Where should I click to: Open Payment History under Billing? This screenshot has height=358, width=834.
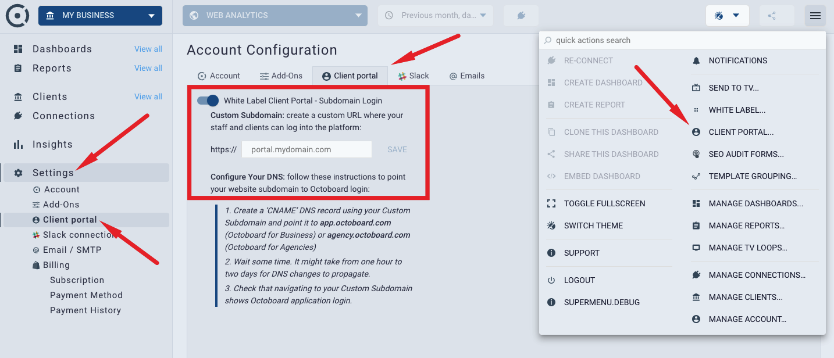click(x=85, y=310)
